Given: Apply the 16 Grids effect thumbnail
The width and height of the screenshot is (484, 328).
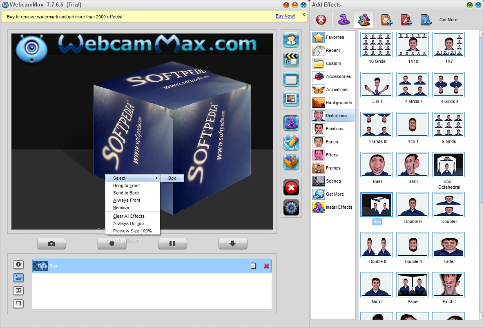Looking at the screenshot, I should pos(377,45).
